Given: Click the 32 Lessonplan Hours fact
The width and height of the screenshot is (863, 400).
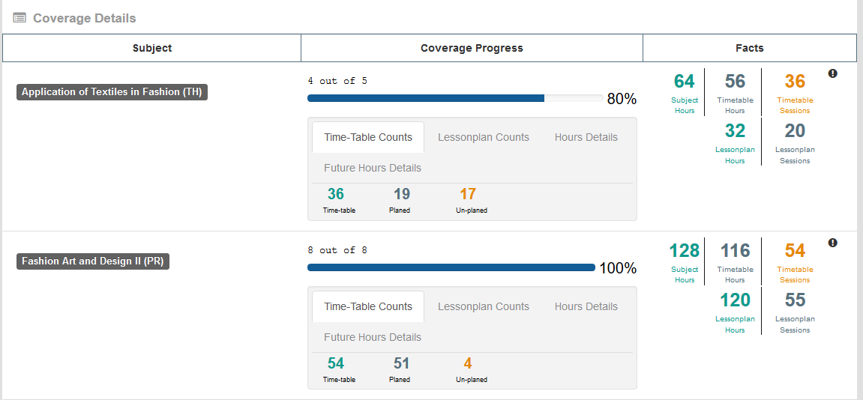Looking at the screenshot, I should [x=735, y=142].
